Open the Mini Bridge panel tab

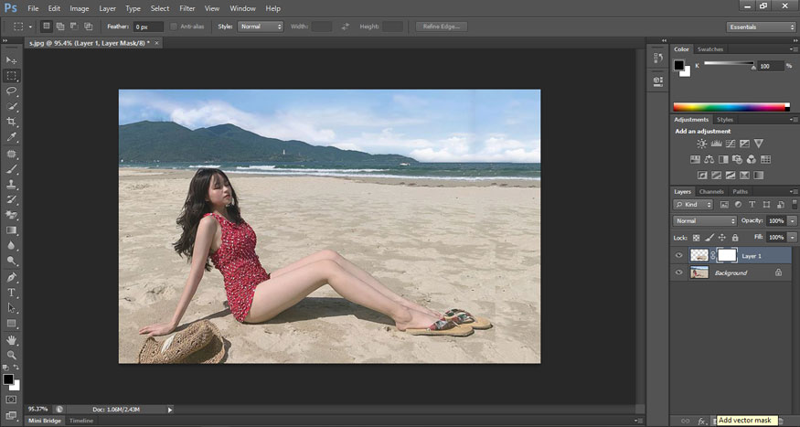click(45, 421)
